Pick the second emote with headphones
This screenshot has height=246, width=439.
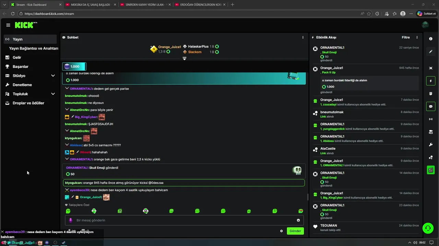[x=94, y=211]
